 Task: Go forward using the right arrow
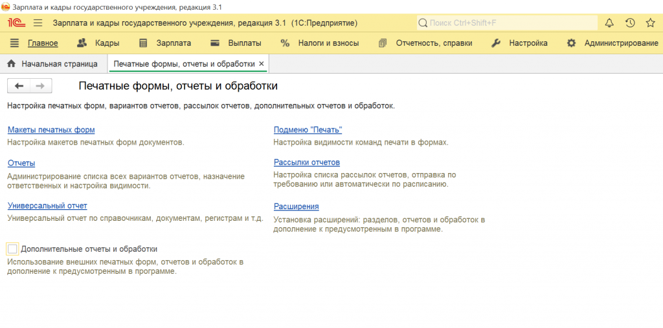tap(40, 86)
